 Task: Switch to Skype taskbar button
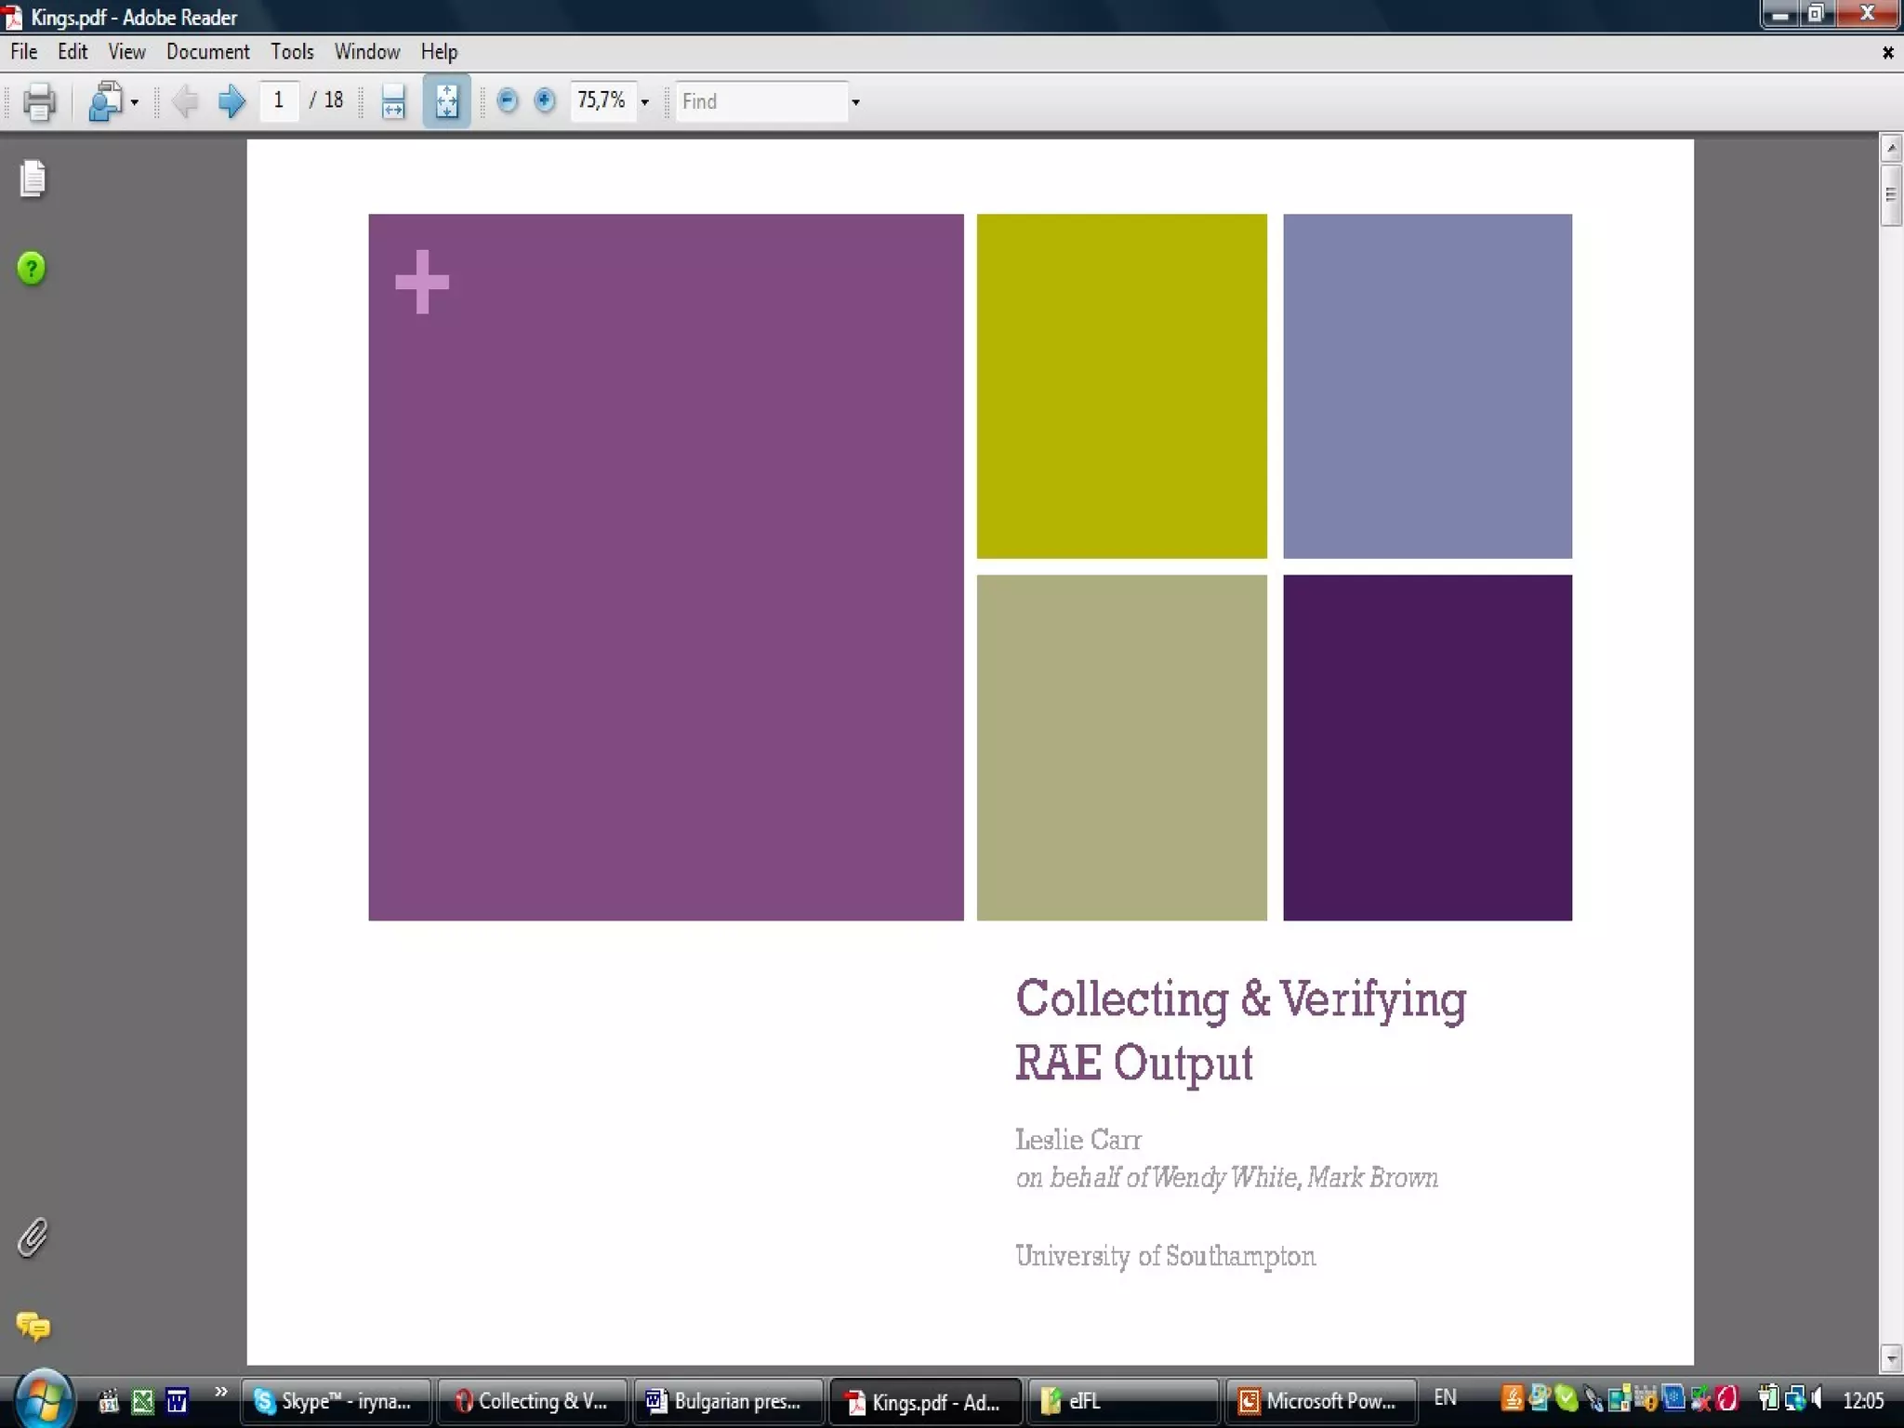335,1401
